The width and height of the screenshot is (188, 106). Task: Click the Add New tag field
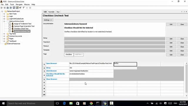(x=78, y=54)
